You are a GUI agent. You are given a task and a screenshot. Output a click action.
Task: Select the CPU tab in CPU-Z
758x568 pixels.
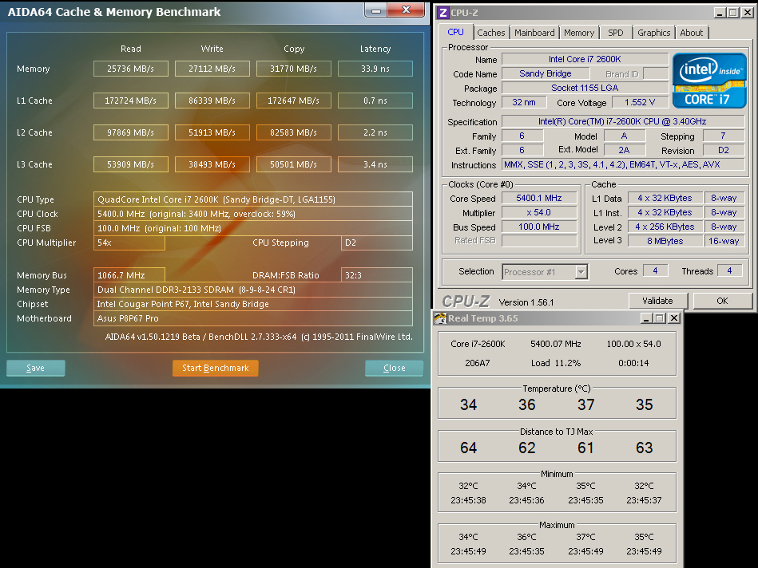(455, 33)
